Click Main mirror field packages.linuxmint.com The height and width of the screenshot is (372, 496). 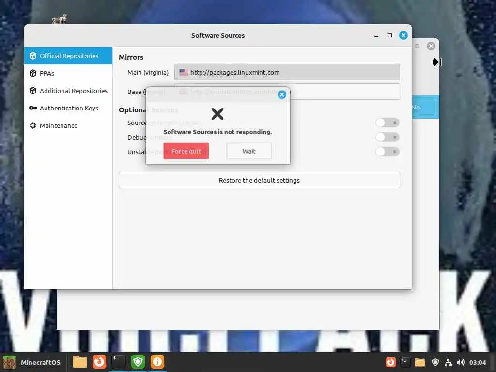(x=287, y=72)
